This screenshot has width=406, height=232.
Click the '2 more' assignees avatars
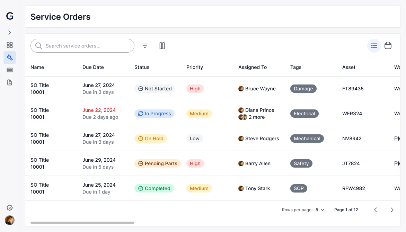click(x=242, y=117)
